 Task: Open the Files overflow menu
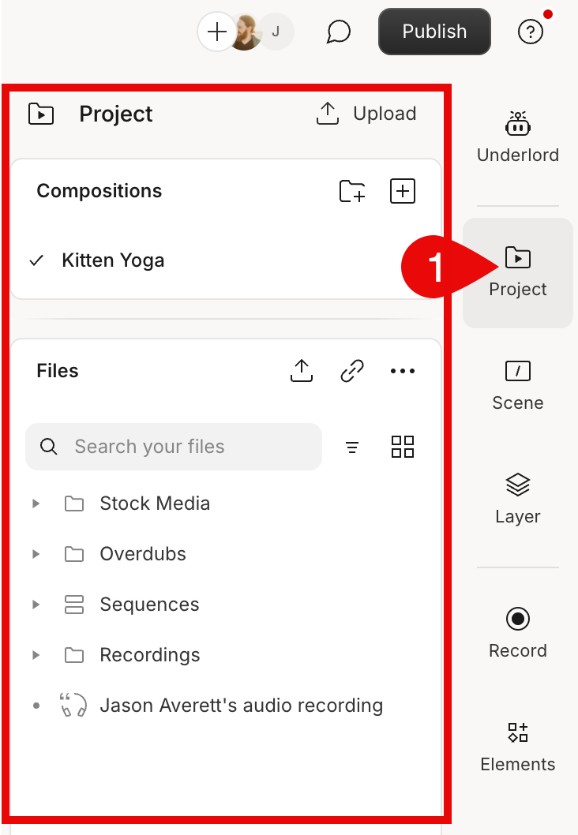pyautogui.click(x=403, y=370)
